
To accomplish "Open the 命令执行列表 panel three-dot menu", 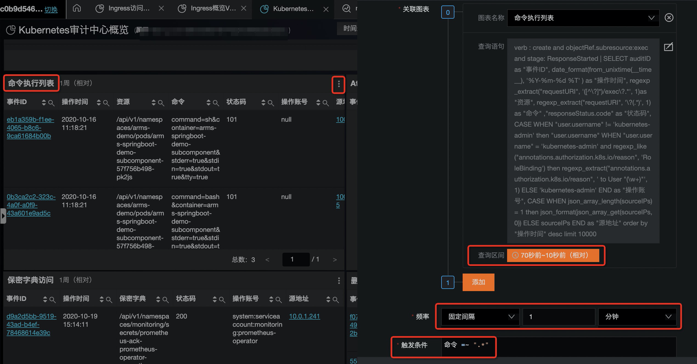I will [x=339, y=84].
